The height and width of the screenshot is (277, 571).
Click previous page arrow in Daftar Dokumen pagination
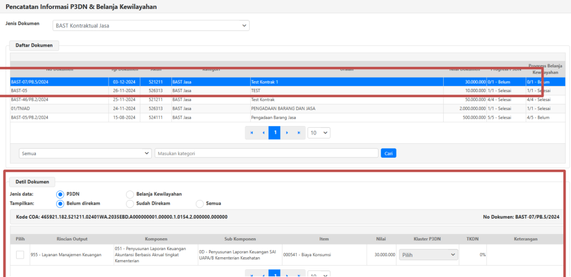tap(263, 133)
